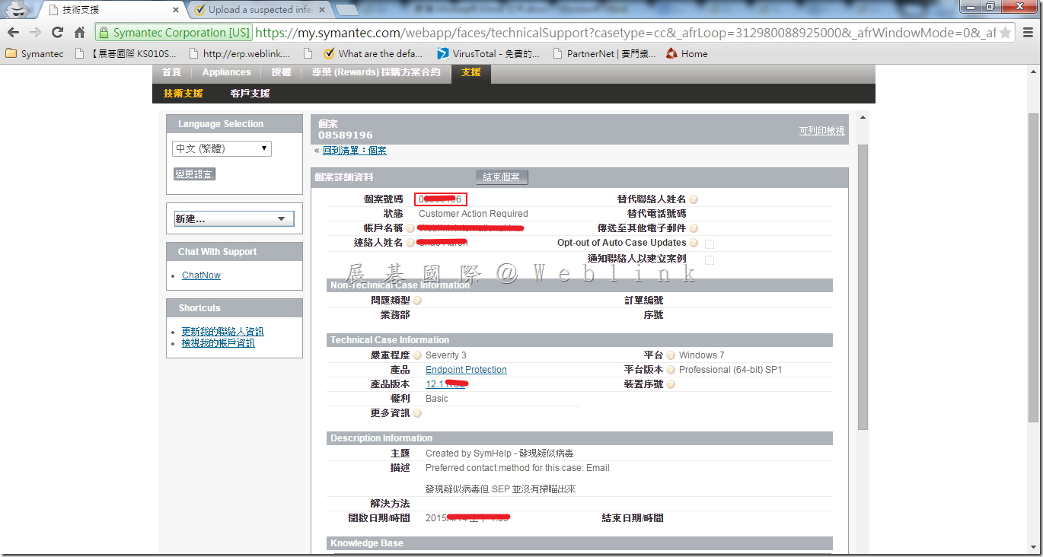The width and height of the screenshot is (1043, 557).
Task: Click the browser page vertical scrollbar
Action: (x=1033, y=266)
